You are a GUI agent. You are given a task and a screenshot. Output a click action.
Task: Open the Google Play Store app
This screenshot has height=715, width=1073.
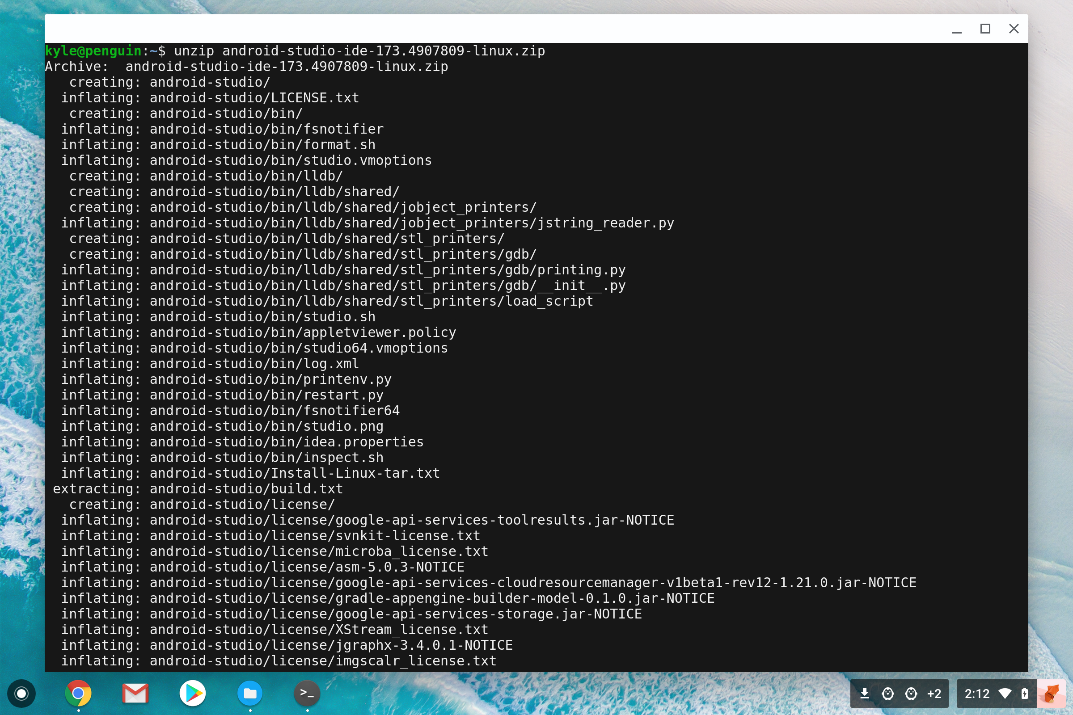pyautogui.click(x=193, y=694)
